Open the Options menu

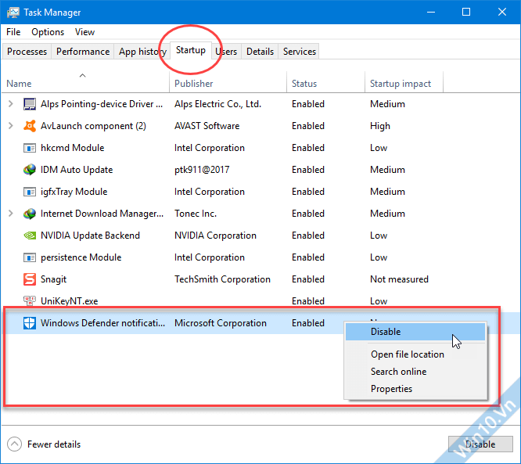tap(48, 32)
